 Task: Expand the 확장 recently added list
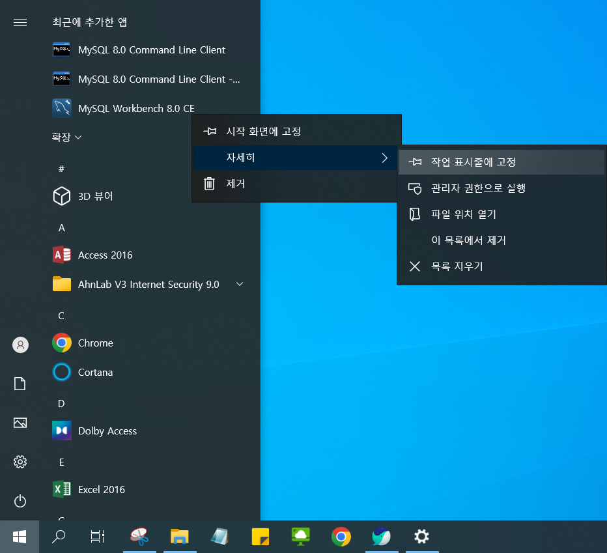[x=66, y=137]
